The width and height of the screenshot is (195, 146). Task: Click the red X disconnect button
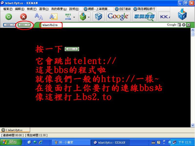coord(23,17)
